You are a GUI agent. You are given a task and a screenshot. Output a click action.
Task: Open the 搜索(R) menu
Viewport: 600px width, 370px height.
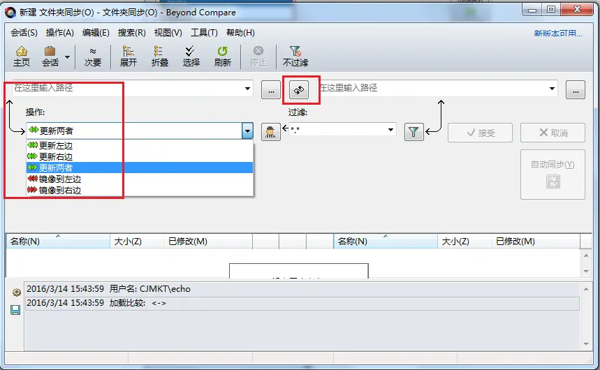click(131, 33)
